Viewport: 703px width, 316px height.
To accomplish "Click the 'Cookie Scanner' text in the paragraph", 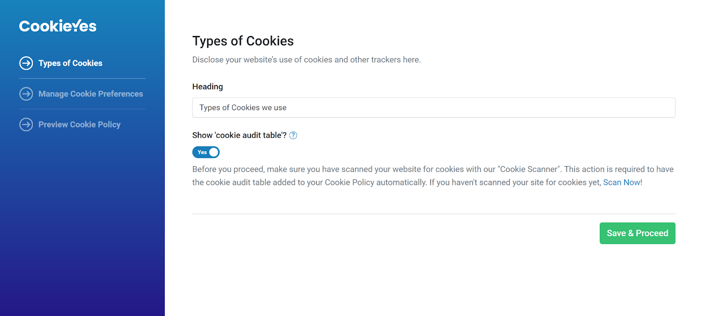I will click(529, 169).
